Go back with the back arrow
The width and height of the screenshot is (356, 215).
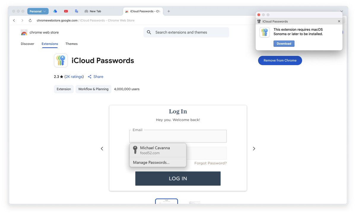[14, 20]
